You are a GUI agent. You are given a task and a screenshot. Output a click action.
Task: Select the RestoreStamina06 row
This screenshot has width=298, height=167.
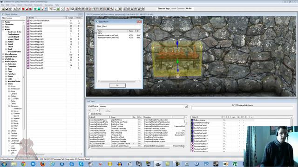(x=54, y=68)
